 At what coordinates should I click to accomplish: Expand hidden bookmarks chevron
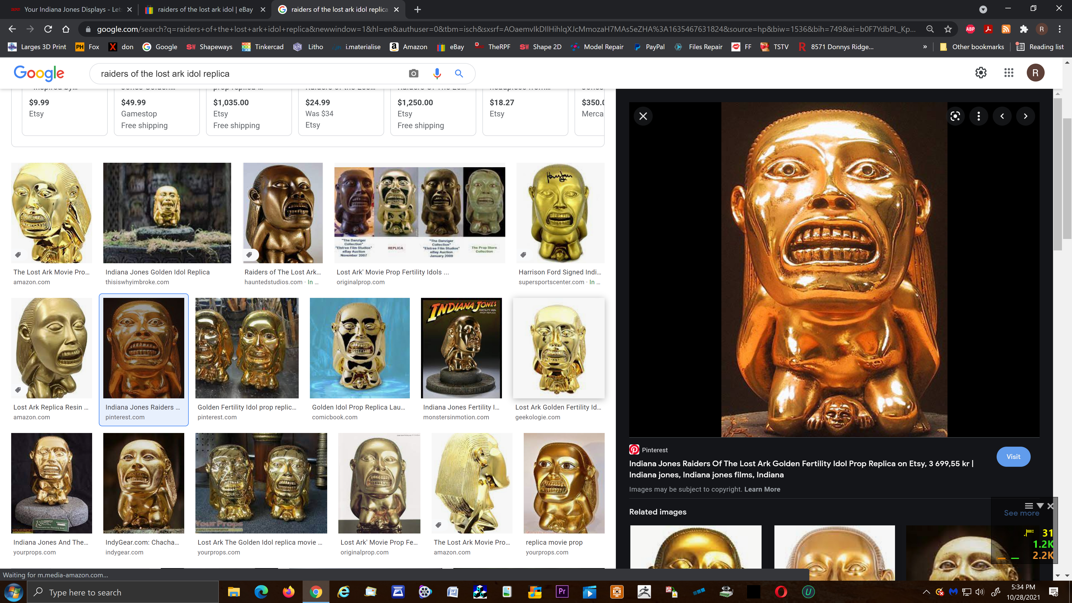(925, 47)
